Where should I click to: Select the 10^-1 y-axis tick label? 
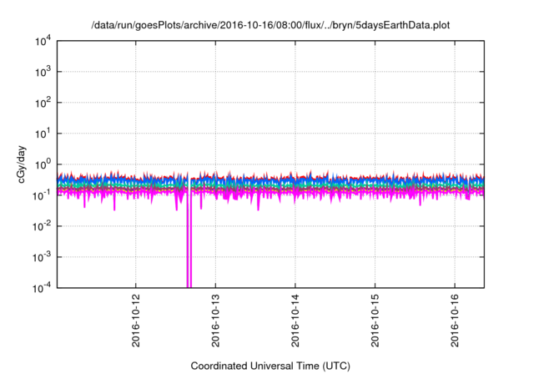coord(43,195)
